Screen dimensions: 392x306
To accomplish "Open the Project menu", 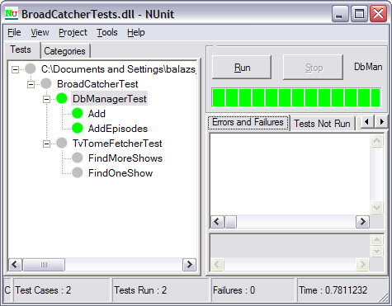I will [73, 32].
